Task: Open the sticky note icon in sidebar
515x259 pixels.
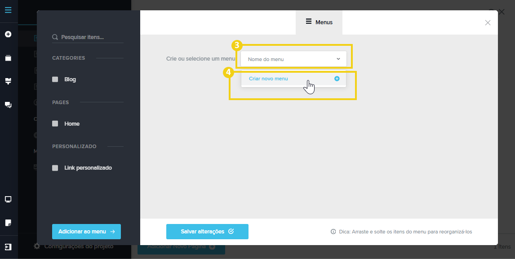Action: [8, 223]
